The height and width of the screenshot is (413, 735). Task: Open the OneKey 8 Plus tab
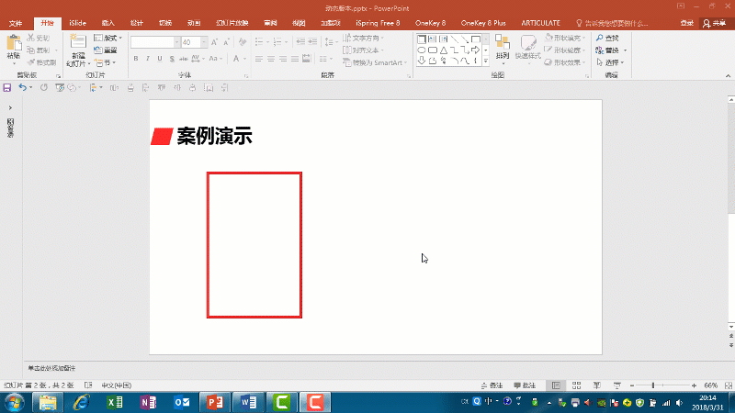tap(483, 23)
